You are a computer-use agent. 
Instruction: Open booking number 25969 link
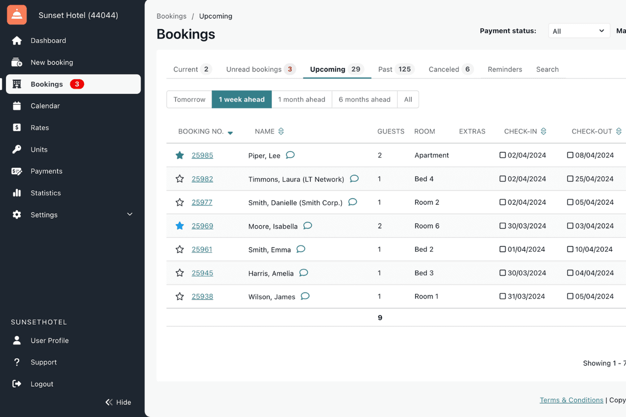(202, 226)
